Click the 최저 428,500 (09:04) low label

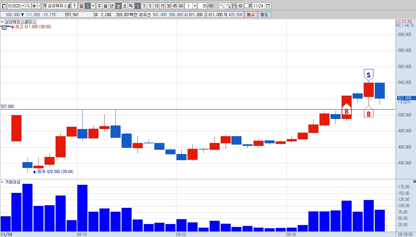(56, 172)
